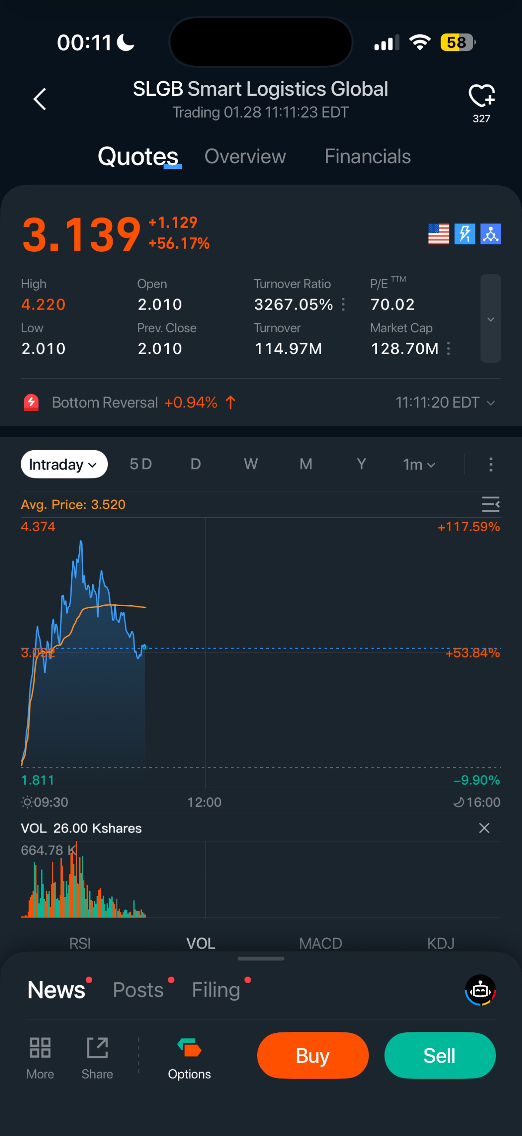Tap the US flag market icon
The height and width of the screenshot is (1136, 522).
click(x=438, y=234)
